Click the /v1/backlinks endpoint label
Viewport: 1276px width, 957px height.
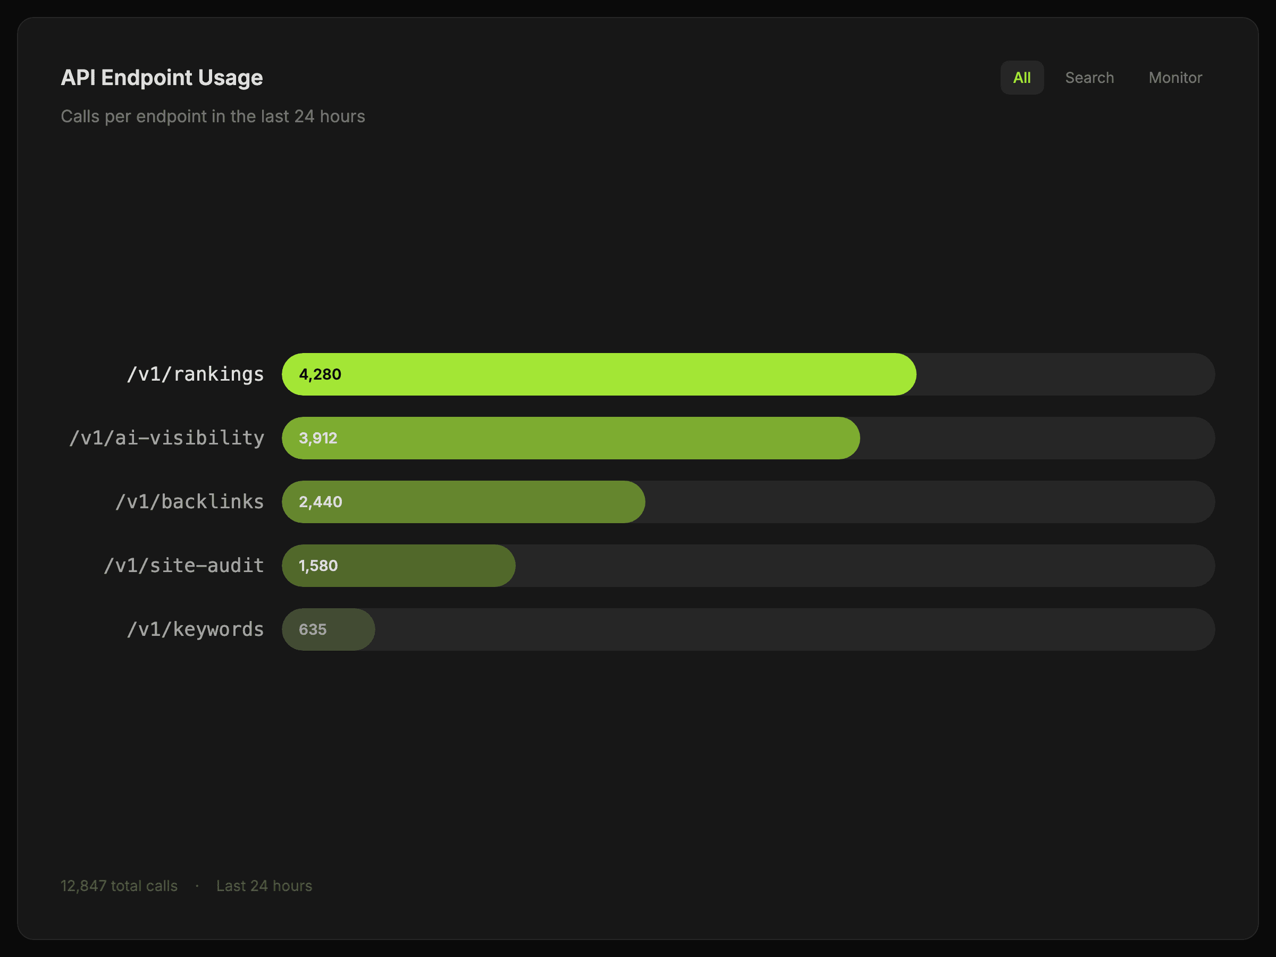click(x=189, y=502)
